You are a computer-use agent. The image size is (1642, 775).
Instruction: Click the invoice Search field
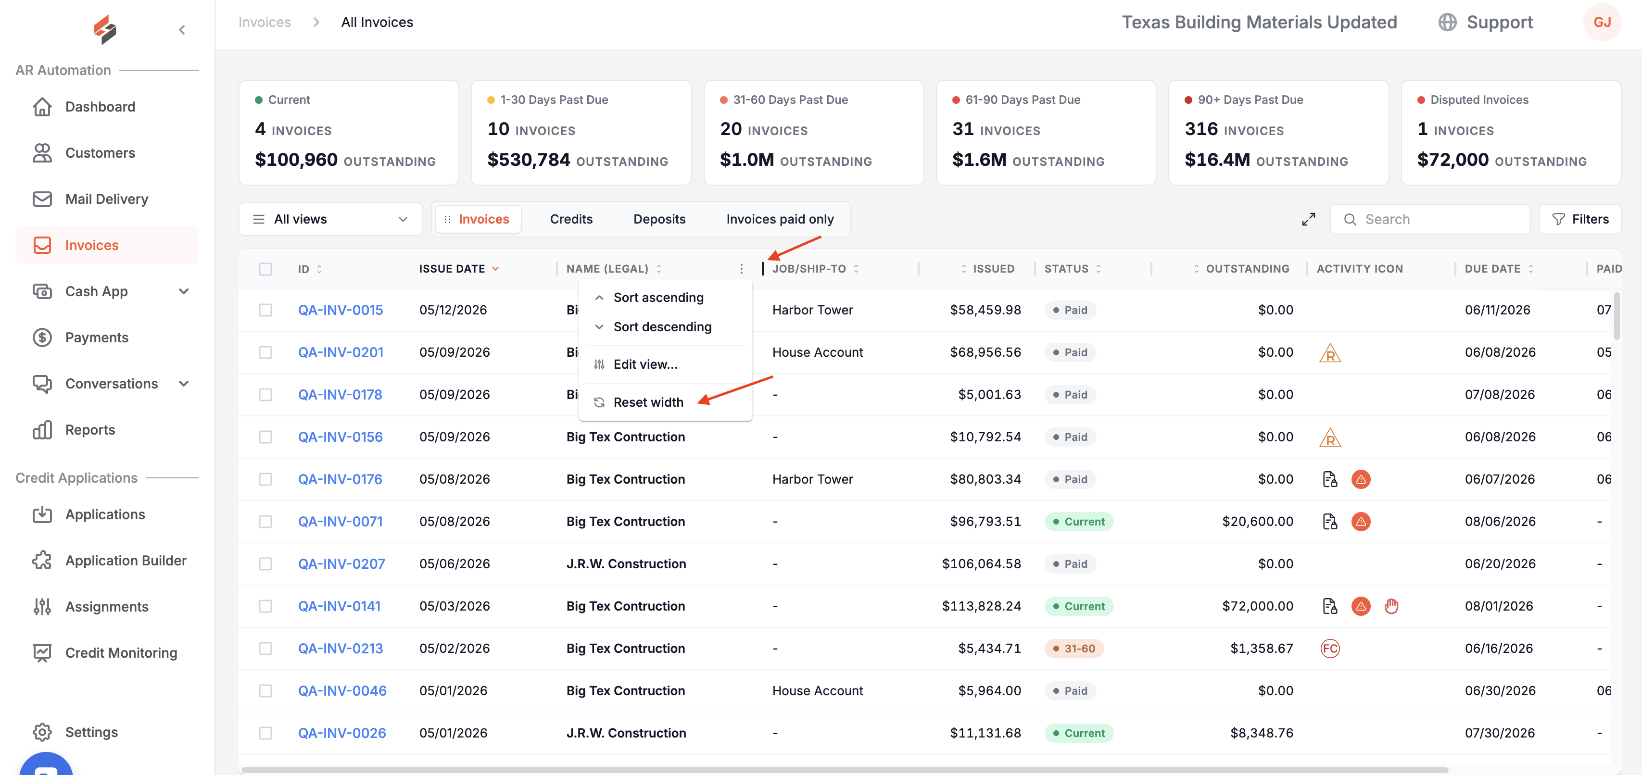(x=1430, y=219)
